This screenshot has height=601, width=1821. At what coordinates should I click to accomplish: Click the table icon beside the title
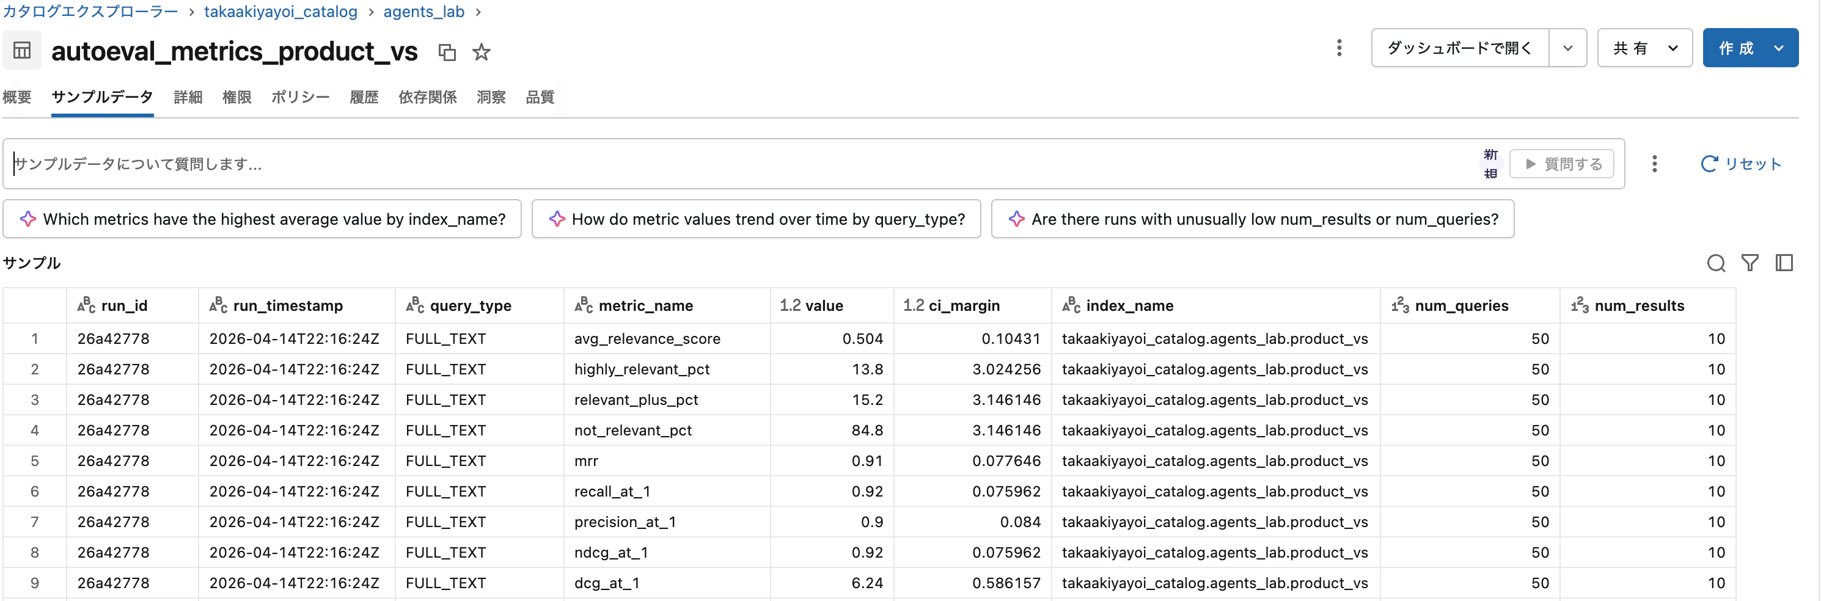coord(21,50)
